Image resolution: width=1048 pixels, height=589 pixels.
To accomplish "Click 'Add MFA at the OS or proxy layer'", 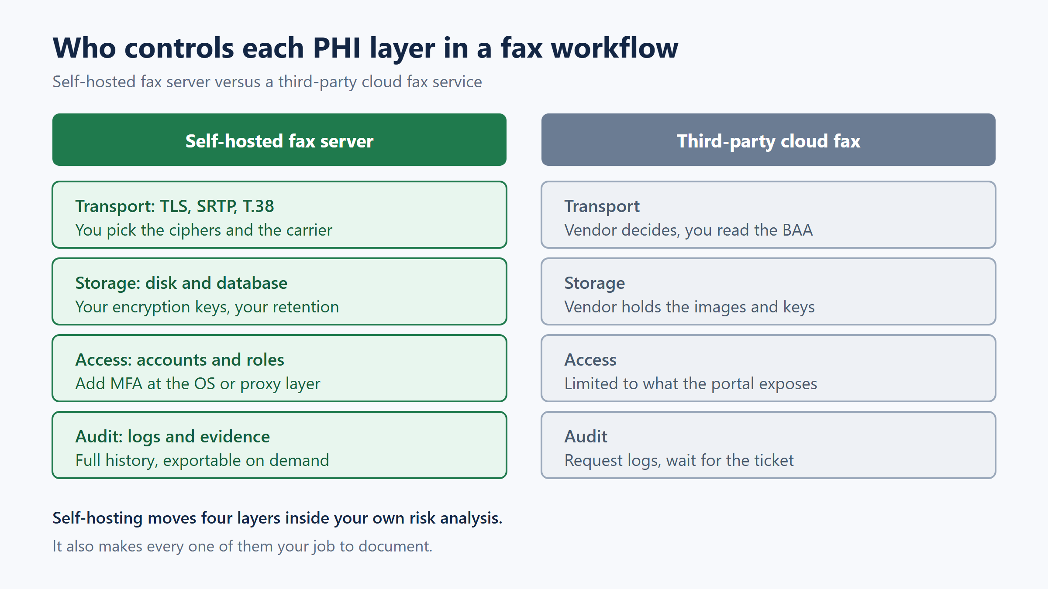I will click(198, 384).
